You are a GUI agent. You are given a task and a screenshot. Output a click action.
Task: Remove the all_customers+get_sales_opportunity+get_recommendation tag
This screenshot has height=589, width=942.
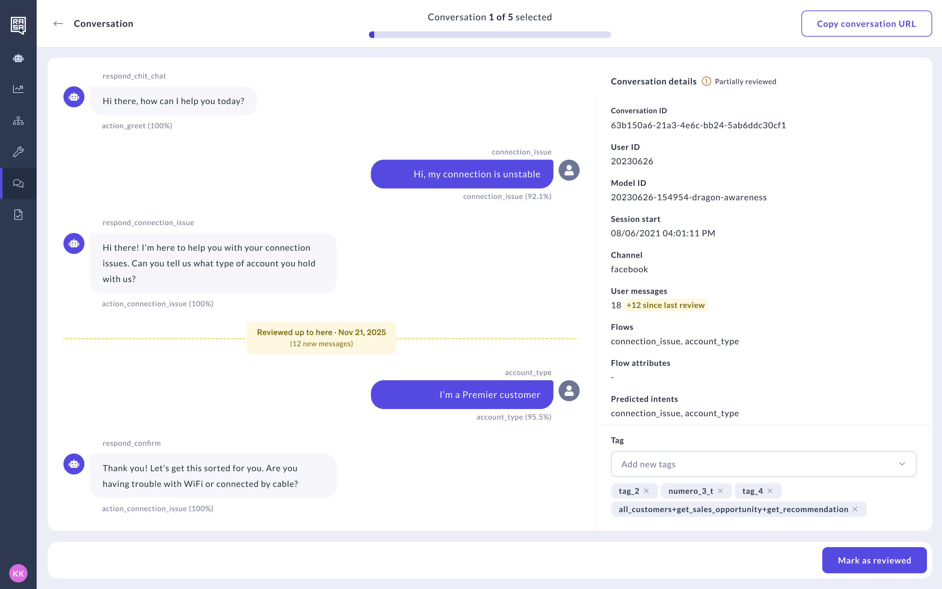click(855, 509)
